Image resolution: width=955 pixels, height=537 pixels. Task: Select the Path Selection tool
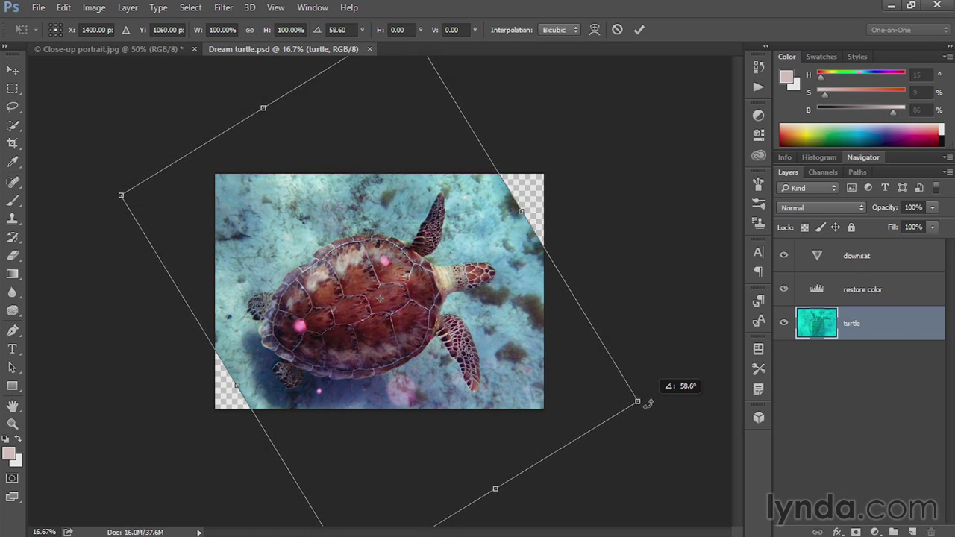13,368
